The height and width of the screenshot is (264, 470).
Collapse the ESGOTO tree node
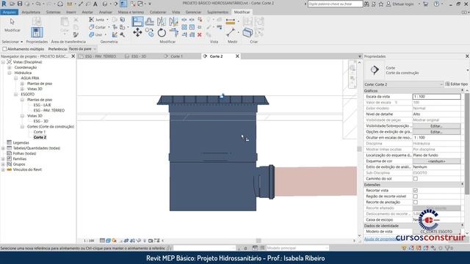(x=16, y=95)
